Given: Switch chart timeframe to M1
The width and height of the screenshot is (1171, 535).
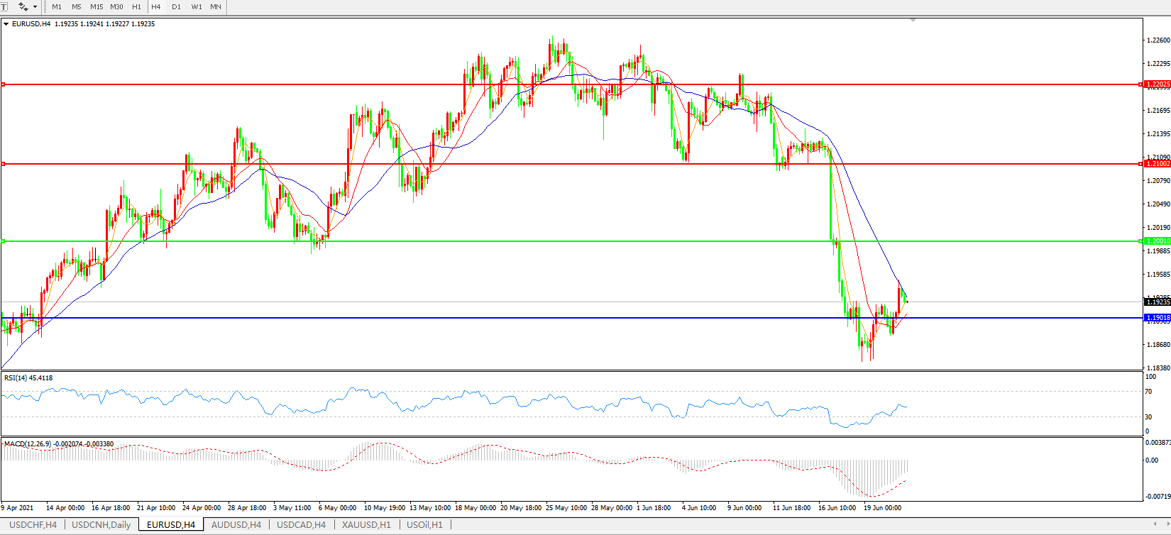Looking at the screenshot, I should point(57,6).
